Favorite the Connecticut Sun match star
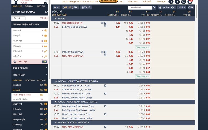The width and height of the screenshot is (208, 130). click(105, 23)
